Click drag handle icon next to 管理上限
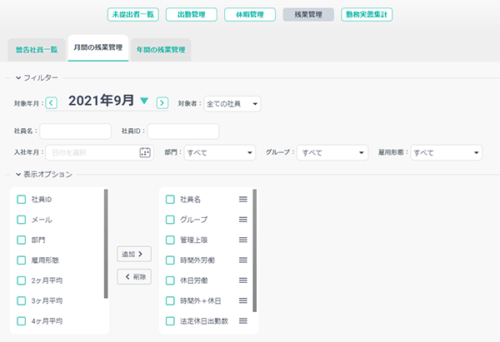This screenshot has height=342, width=500. pyautogui.click(x=243, y=240)
